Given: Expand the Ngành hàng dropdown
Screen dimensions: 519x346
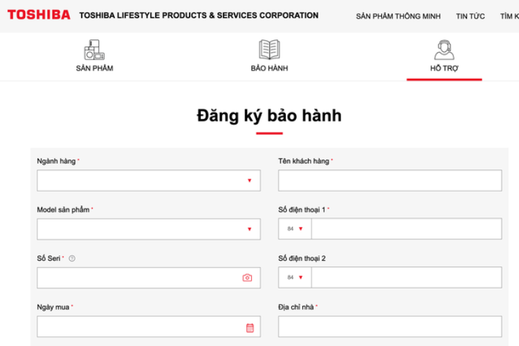Looking at the screenshot, I should (149, 181).
